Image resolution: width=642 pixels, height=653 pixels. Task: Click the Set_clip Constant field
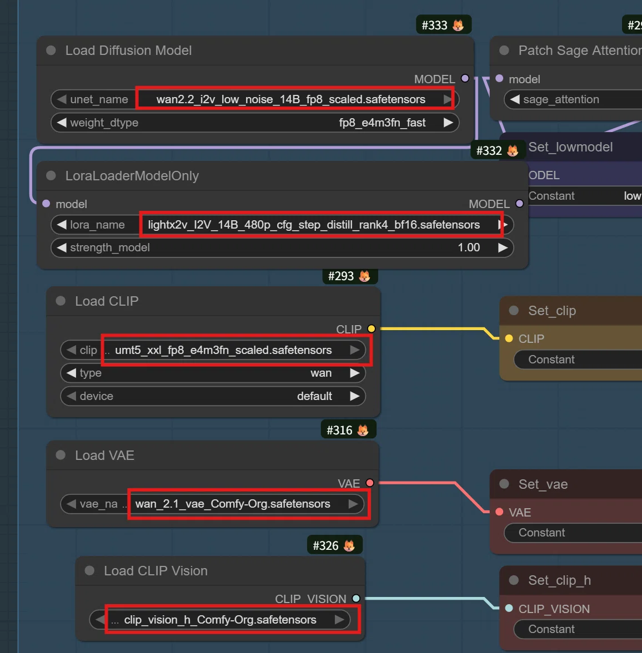click(578, 360)
